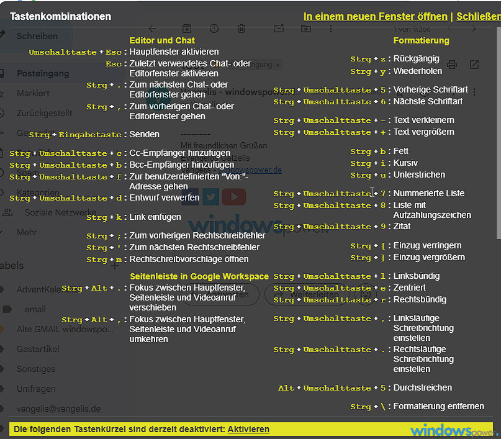Click the Antworten button below the email

click(x=220, y=294)
